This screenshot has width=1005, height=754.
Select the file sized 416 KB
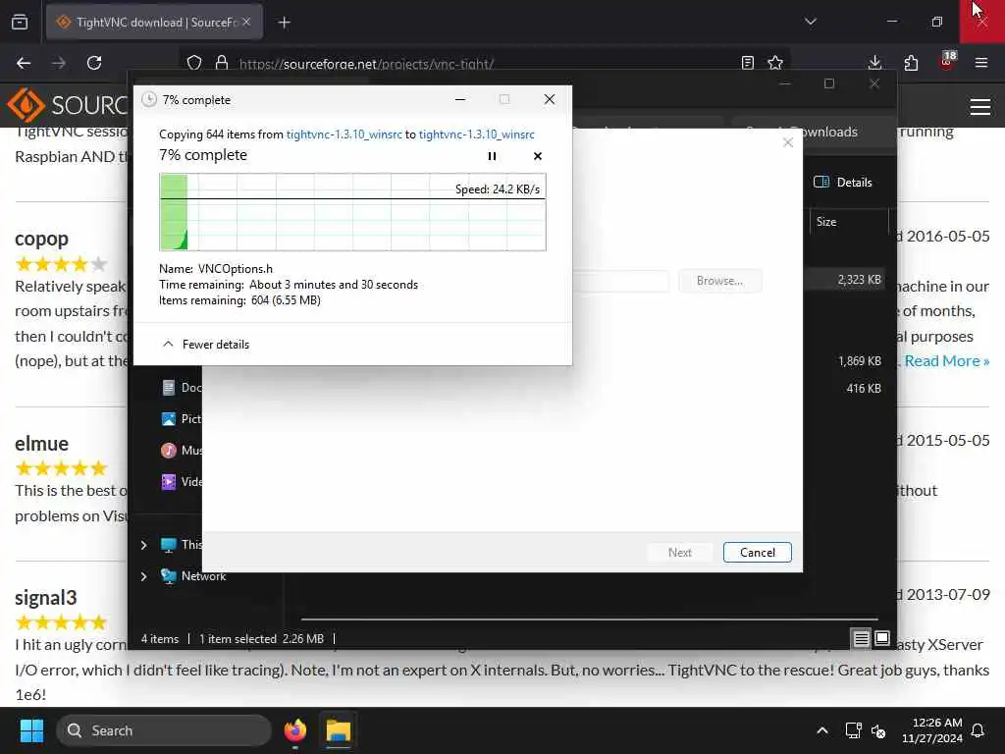864,388
